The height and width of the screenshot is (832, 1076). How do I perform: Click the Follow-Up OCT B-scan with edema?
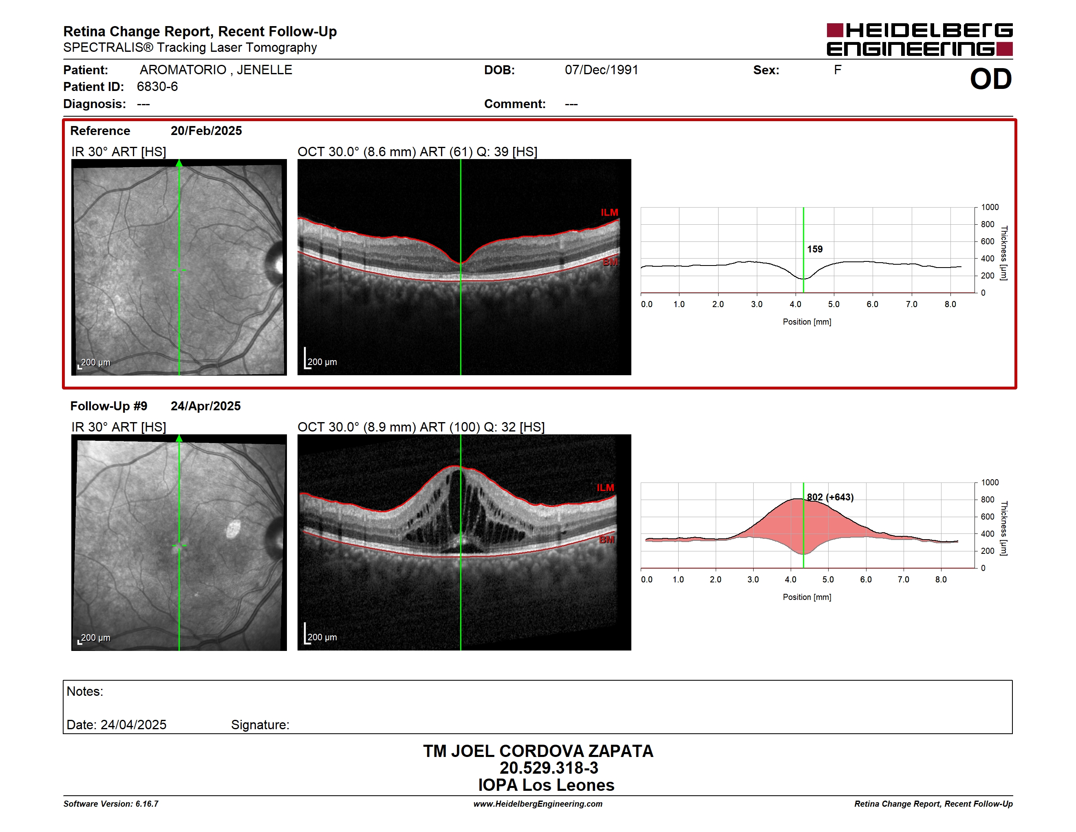coord(464,542)
